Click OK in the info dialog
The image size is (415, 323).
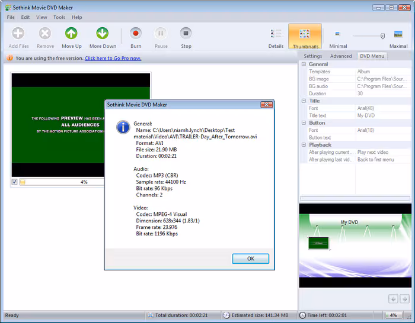(251, 259)
